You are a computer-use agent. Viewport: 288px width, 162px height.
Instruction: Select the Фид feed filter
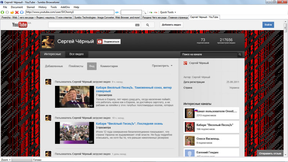click(92, 66)
